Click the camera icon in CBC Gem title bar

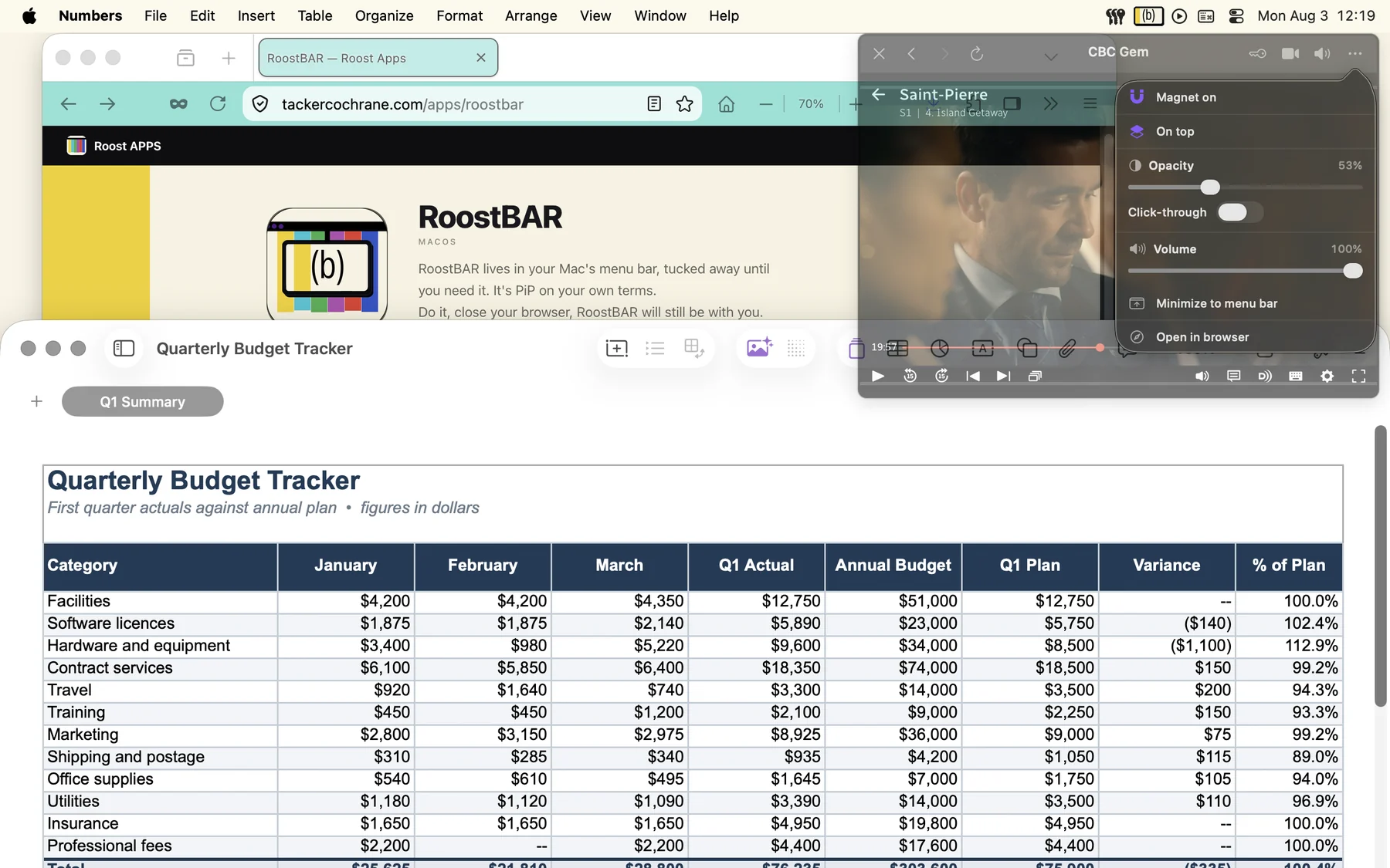point(1290,53)
